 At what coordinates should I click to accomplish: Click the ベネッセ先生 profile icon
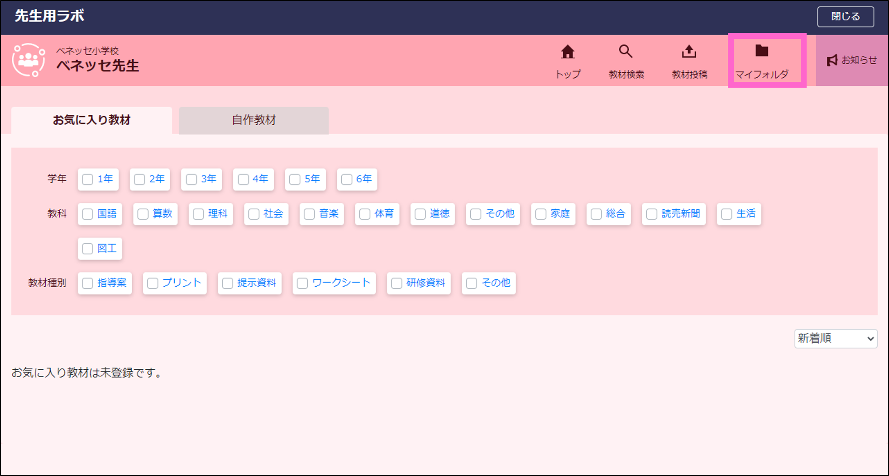(x=29, y=59)
